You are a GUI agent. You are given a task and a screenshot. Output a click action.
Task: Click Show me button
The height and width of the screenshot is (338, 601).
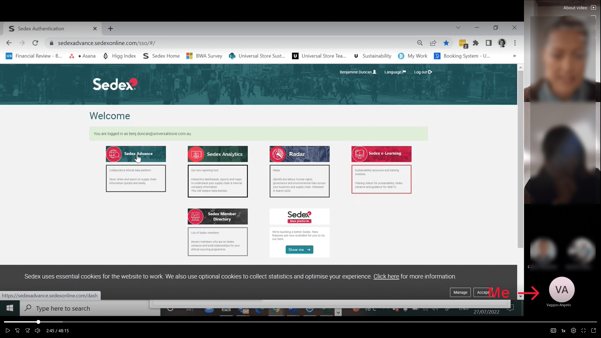[x=299, y=249]
